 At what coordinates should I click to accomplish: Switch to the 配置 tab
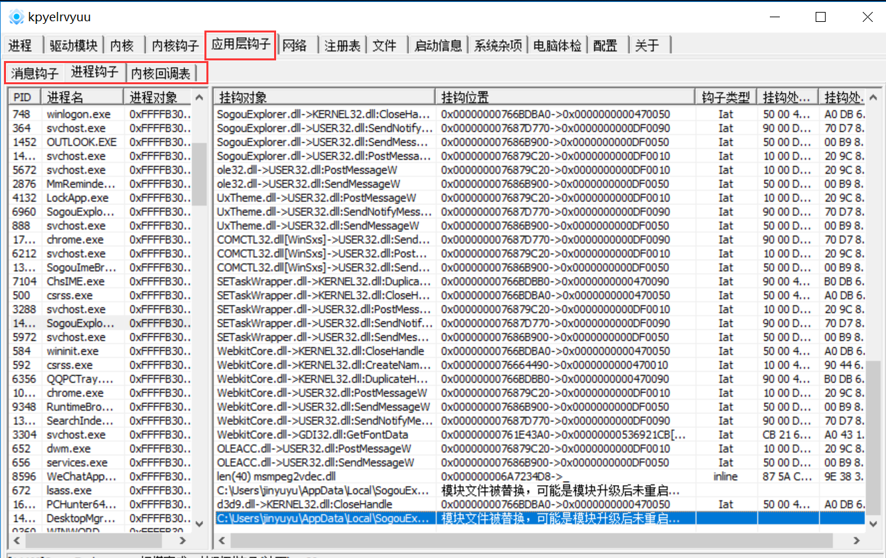605,45
